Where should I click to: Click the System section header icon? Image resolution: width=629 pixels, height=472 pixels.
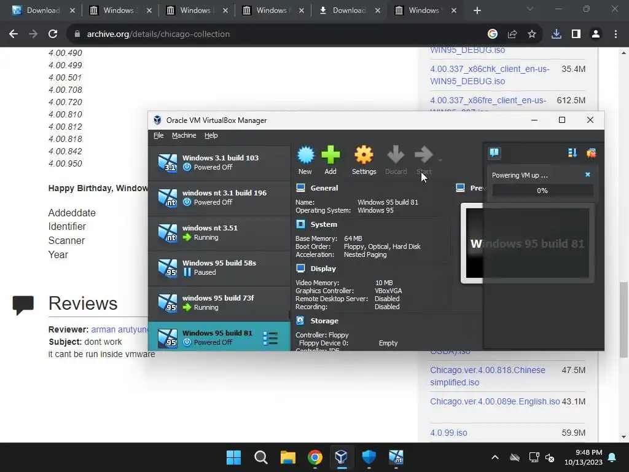[x=300, y=224]
